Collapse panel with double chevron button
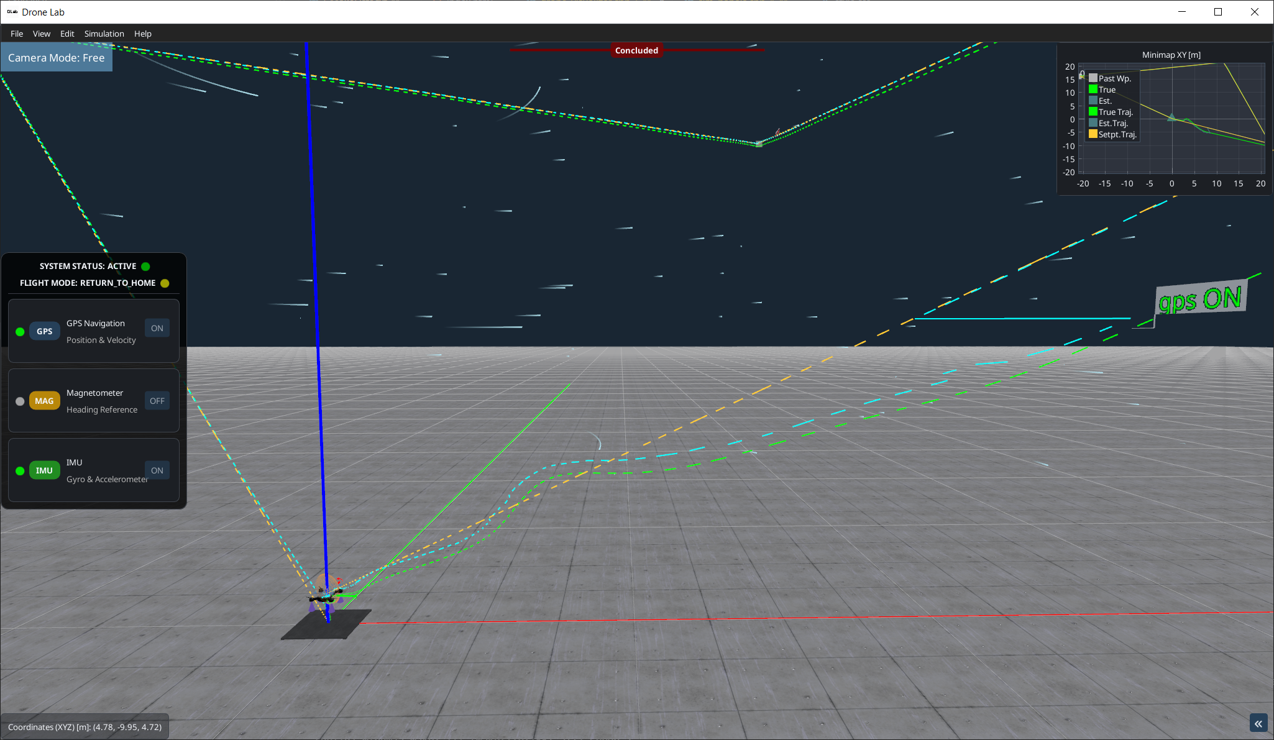Image resolution: width=1274 pixels, height=740 pixels. click(x=1258, y=723)
